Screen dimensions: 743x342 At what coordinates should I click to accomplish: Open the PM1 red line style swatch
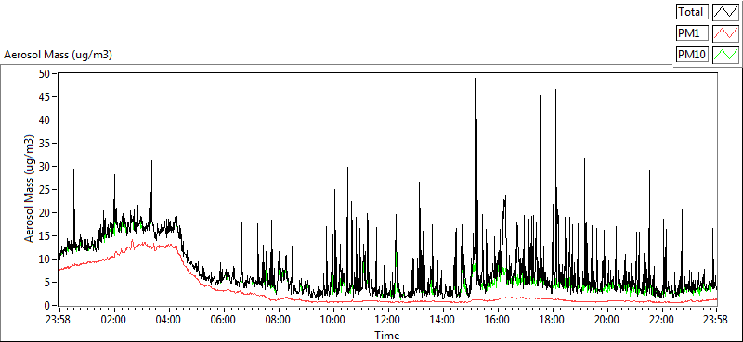725,33
